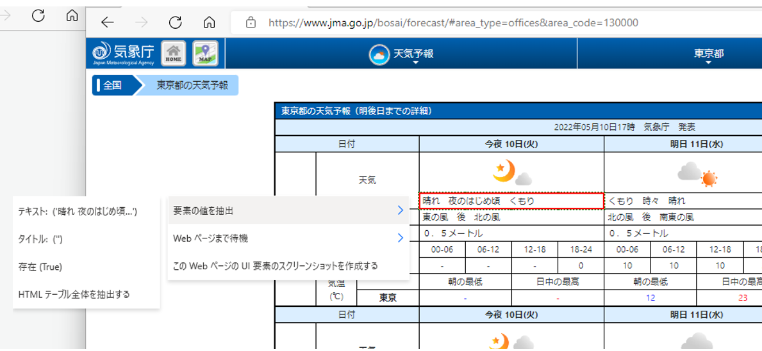Click the 東京 row header cell

388,298
